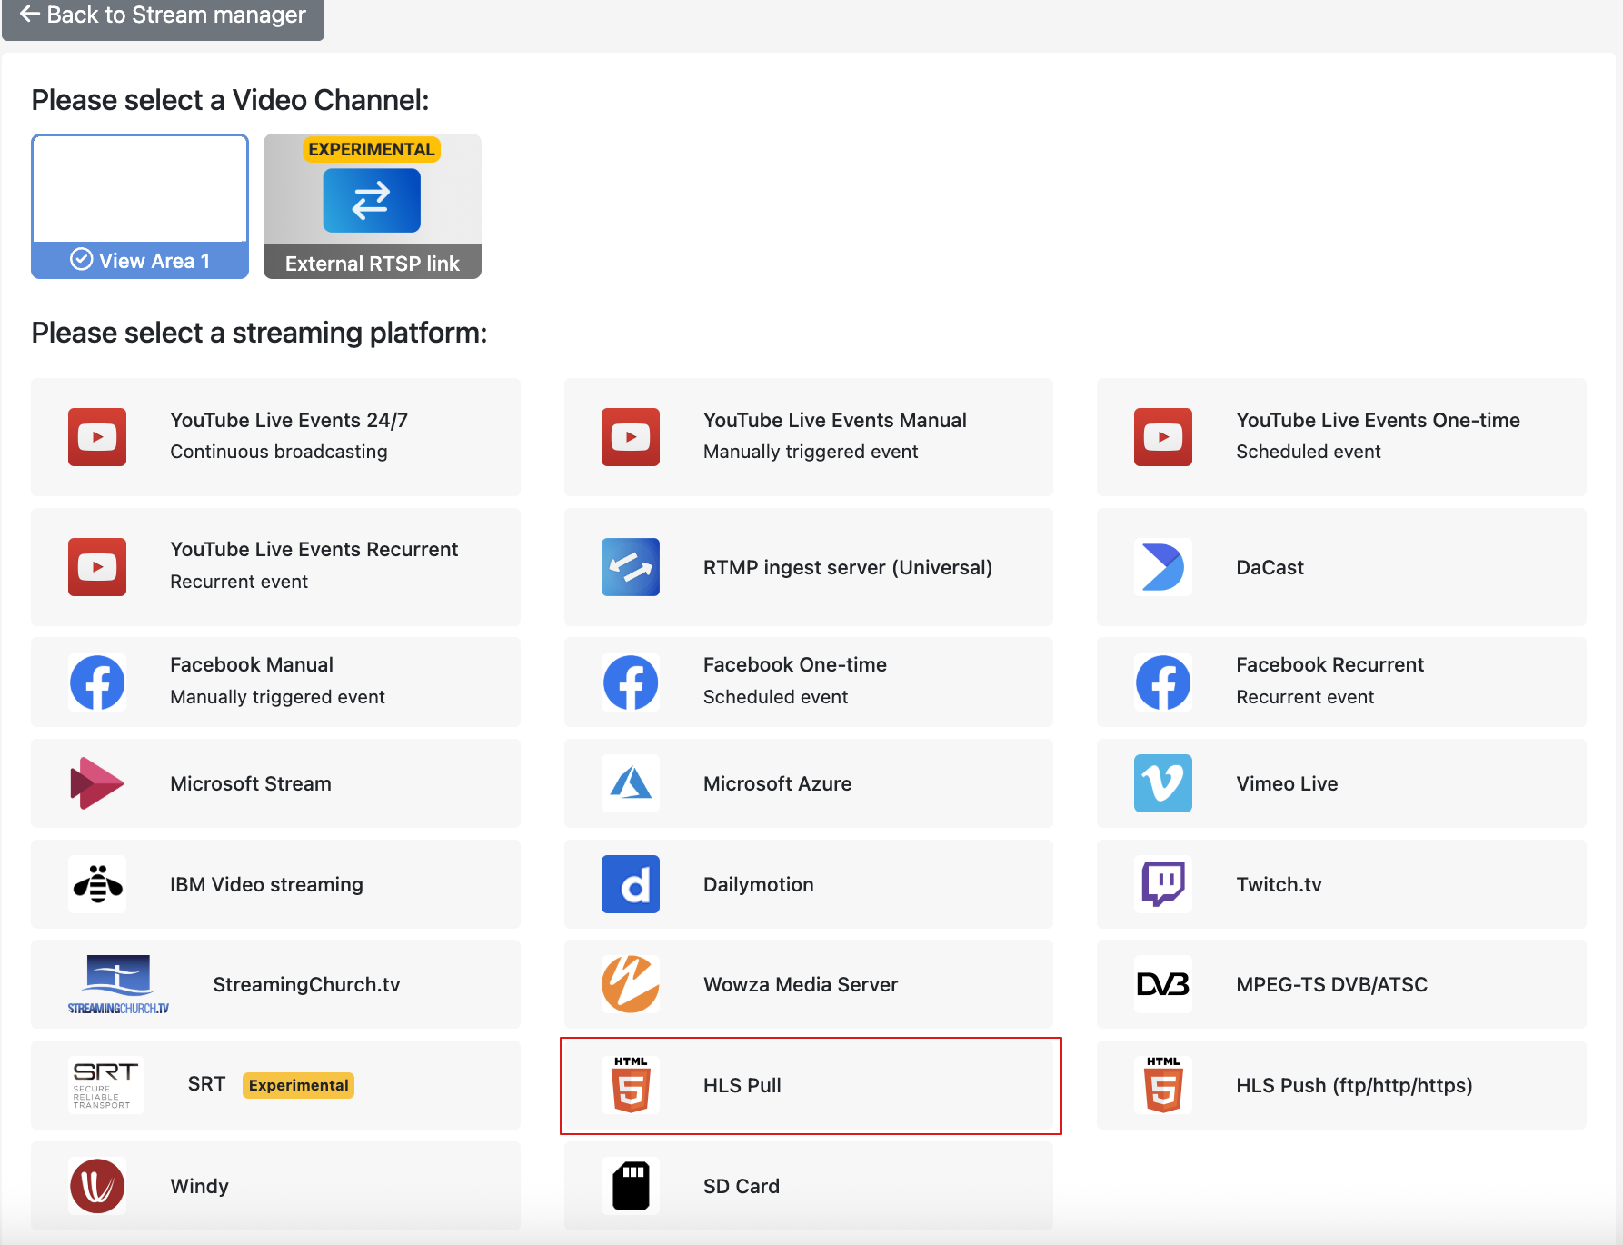
Task: Select the Microsoft Azure label
Action: [778, 784]
